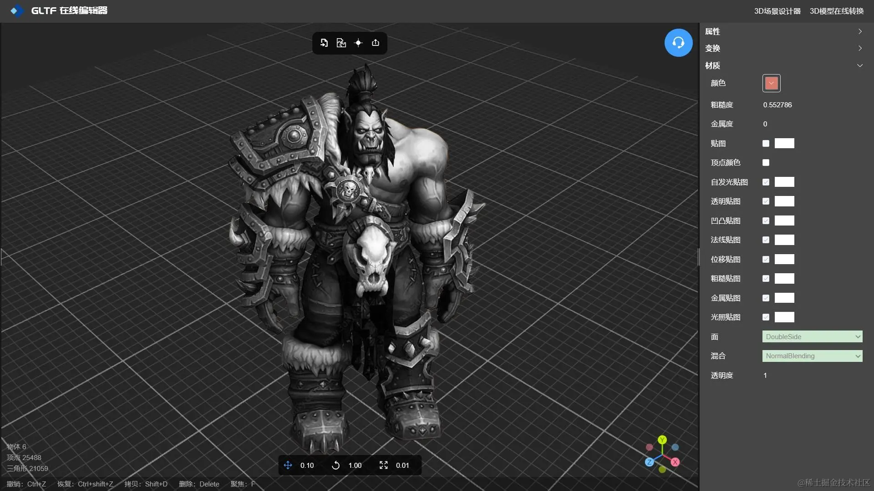
Task: Click the crosshair light point icon
Action: (x=358, y=43)
